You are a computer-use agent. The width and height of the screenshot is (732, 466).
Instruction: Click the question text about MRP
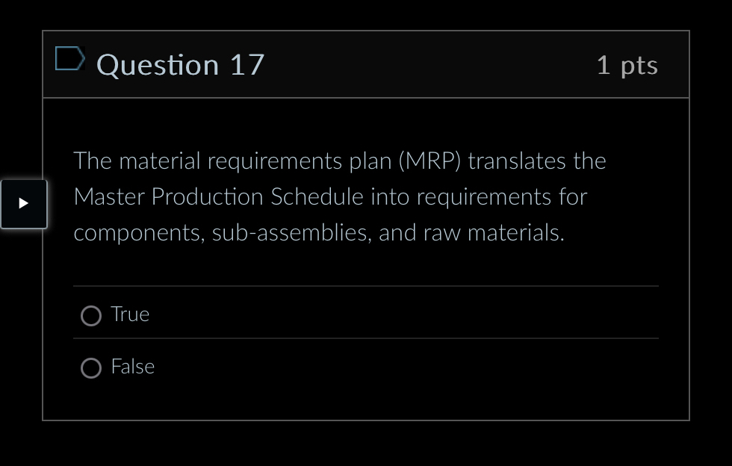point(338,196)
